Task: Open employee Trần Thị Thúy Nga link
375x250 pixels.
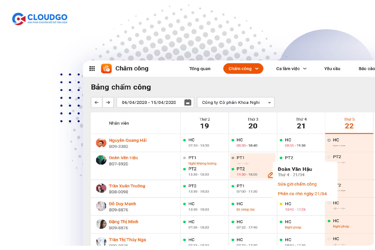Action: tap(127, 240)
